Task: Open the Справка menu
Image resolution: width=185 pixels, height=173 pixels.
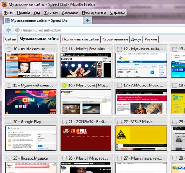Action: point(117,13)
